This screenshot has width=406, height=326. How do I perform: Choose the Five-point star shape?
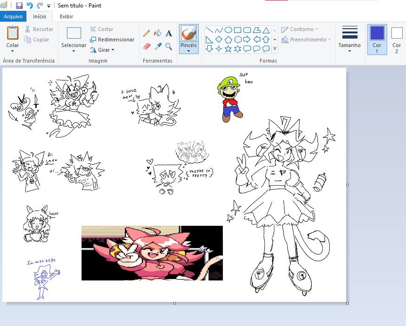click(x=228, y=48)
